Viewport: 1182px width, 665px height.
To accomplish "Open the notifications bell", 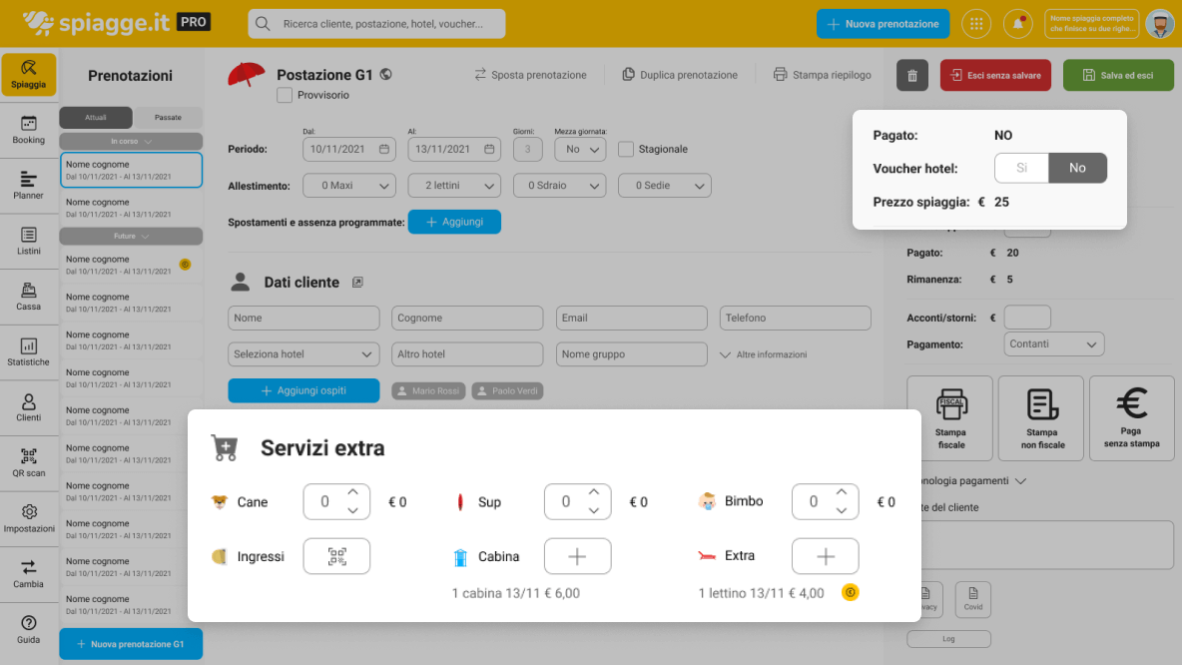I will [x=1017, y=24].
